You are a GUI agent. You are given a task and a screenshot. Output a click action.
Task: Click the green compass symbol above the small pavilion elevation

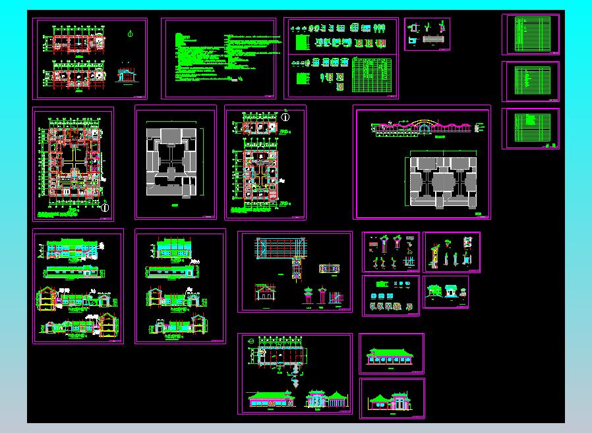pyautogui.click(x=131, y=34)
